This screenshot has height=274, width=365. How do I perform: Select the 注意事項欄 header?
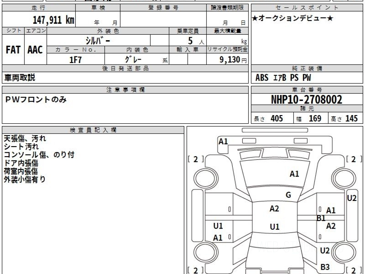coord(125,90)
